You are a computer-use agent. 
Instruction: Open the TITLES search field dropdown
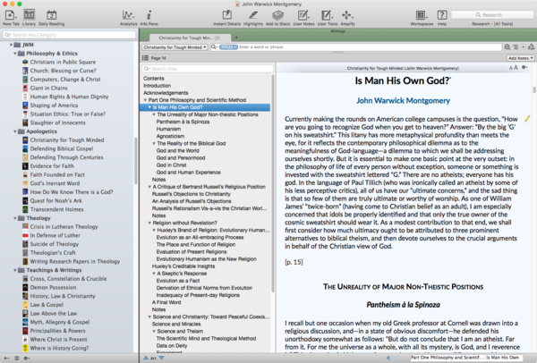click(228, 47)
